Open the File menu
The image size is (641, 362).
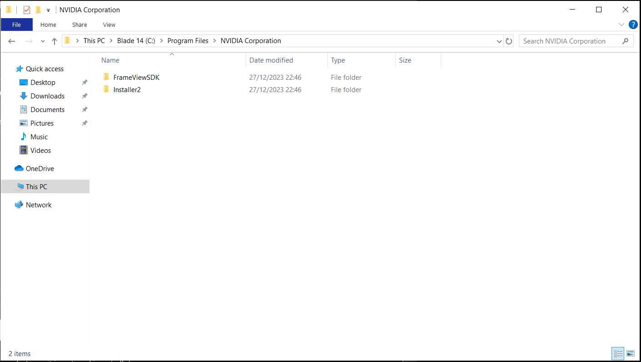17,24
